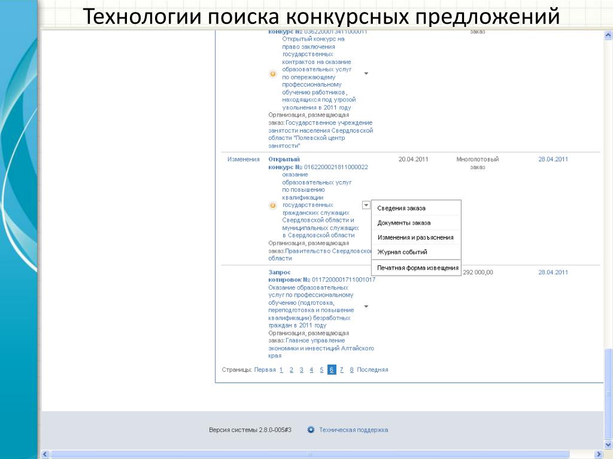Click horizontal scrollbar left arrow
This screenshot has height=459, width=613.
(x=45, y=454)
